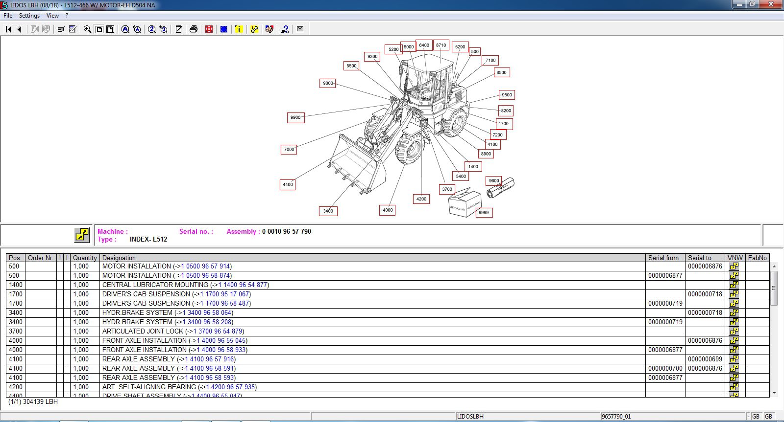Follow link 1 4000 96 58 933

pos(221,350)
